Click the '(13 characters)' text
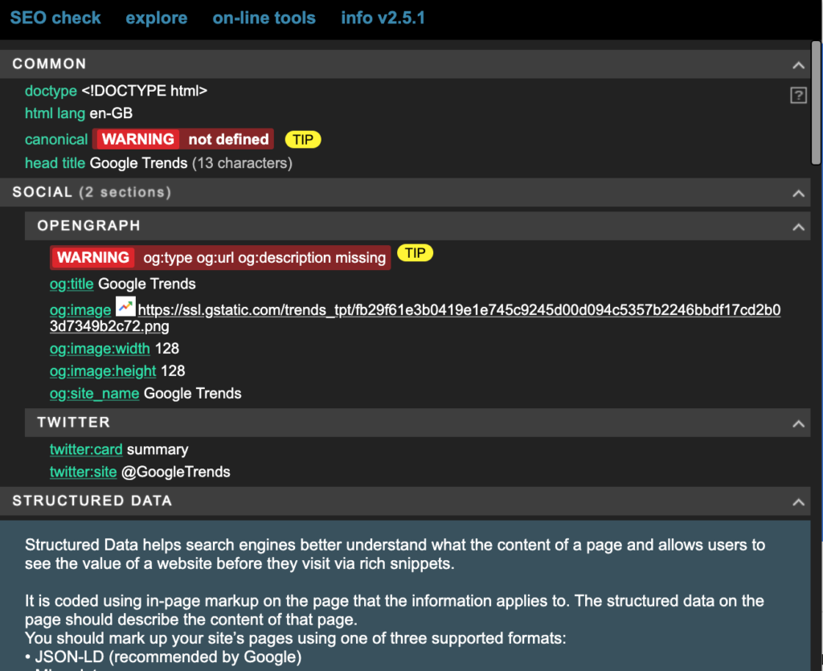The width and height of the screenshot is (823, 671). [242, 163]
